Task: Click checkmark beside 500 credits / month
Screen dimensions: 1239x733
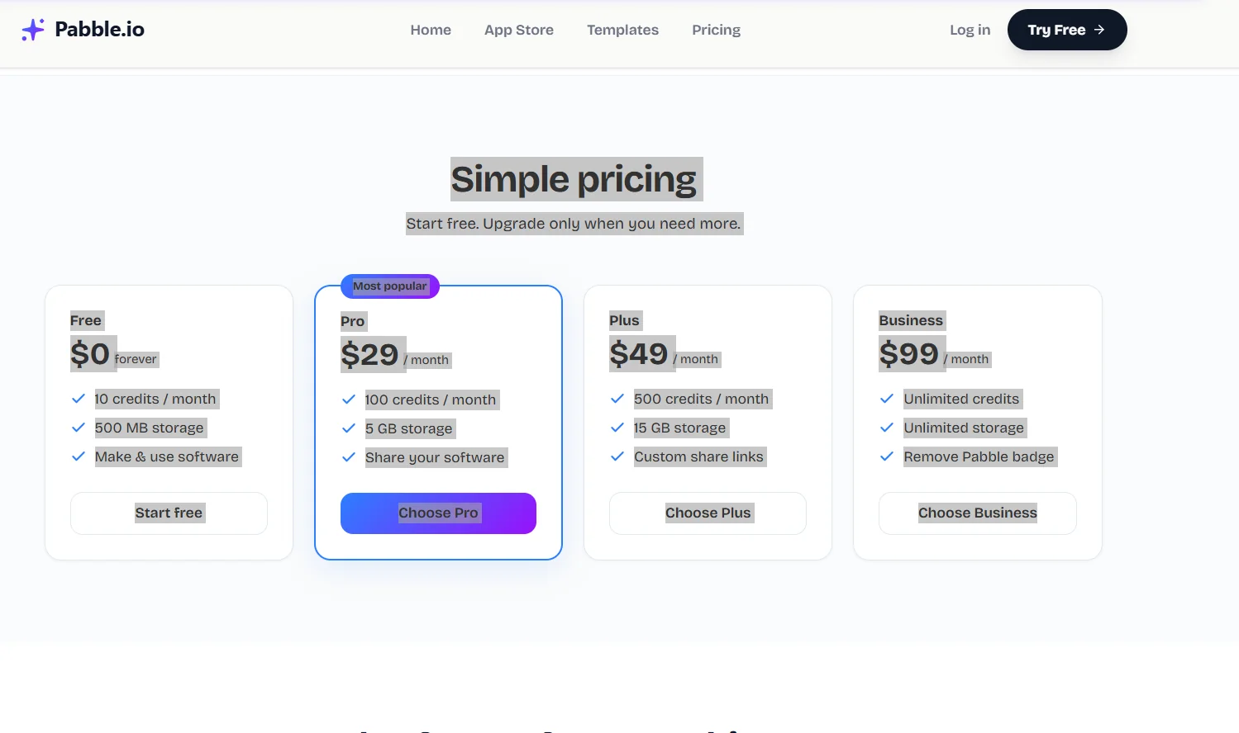Action: coord(617,399)
